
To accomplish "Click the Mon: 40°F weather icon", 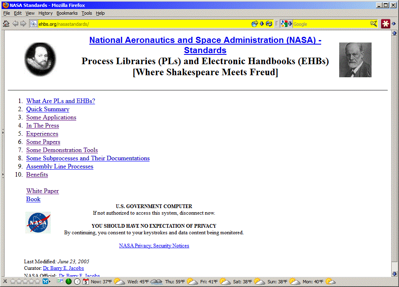I will (330, 281).
